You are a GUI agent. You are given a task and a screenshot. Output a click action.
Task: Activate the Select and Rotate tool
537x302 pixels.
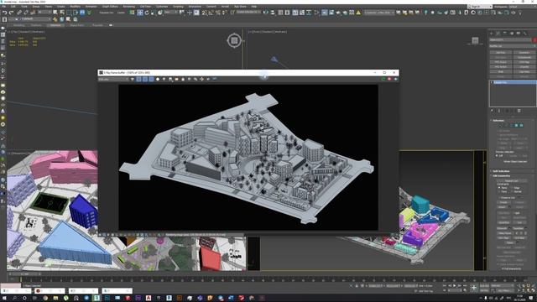[147, 13]
